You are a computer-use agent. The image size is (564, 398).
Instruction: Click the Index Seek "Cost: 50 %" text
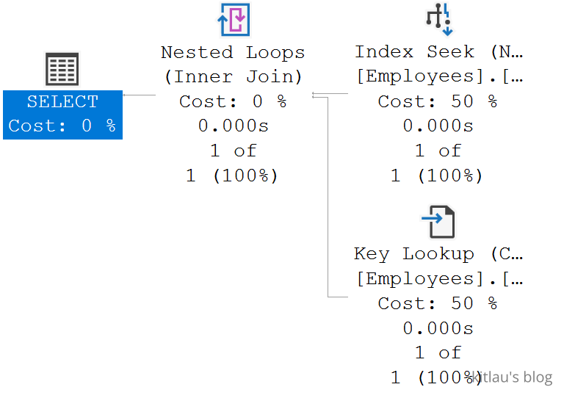(x=438, y=101)
